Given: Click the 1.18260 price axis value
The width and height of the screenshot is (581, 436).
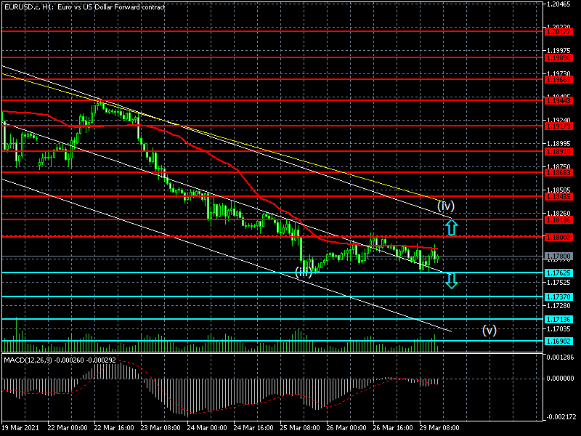Looking at the screenshot, I should pos(558,213).
